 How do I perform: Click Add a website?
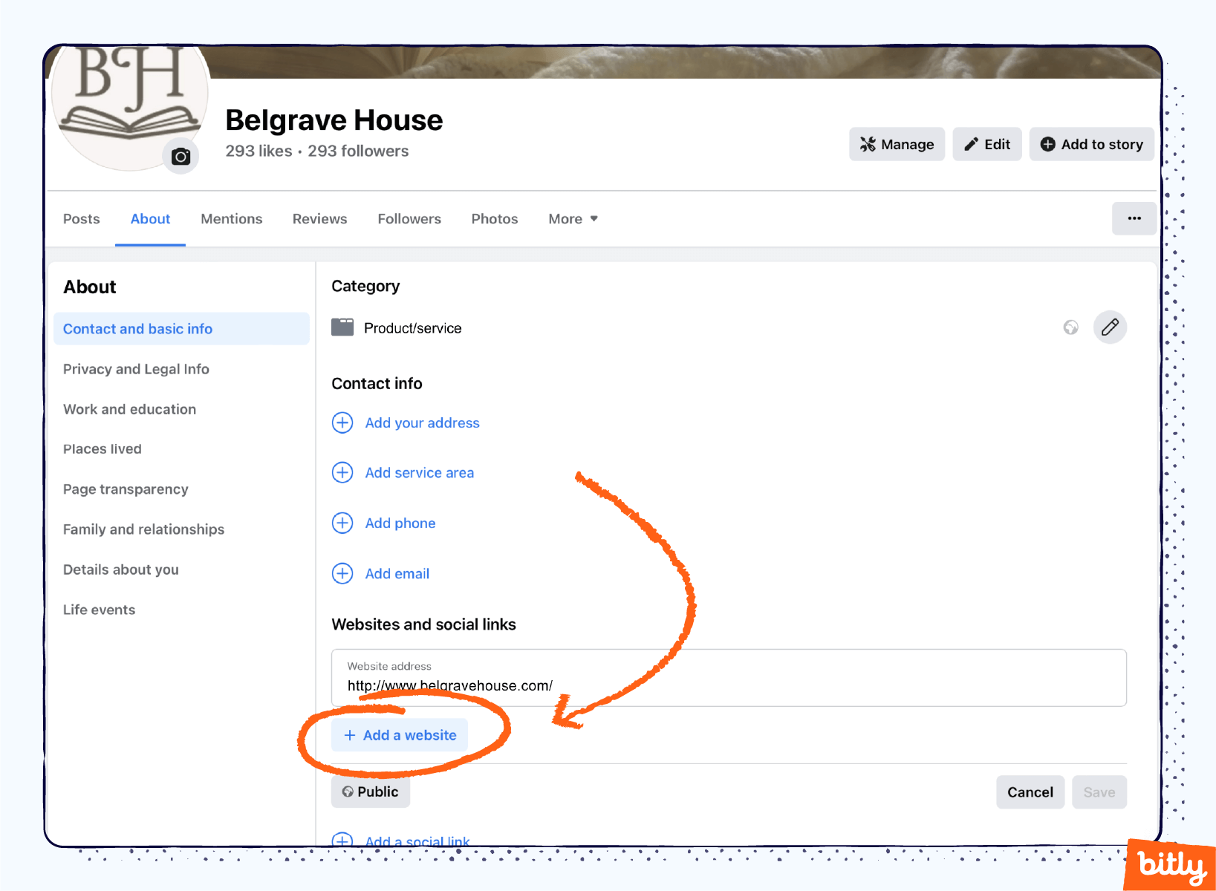click(399, 735)
